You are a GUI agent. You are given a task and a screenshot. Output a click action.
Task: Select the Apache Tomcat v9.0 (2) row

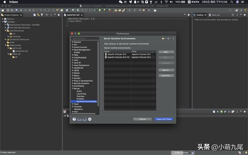pyautogui.click(x=130, y=57)
